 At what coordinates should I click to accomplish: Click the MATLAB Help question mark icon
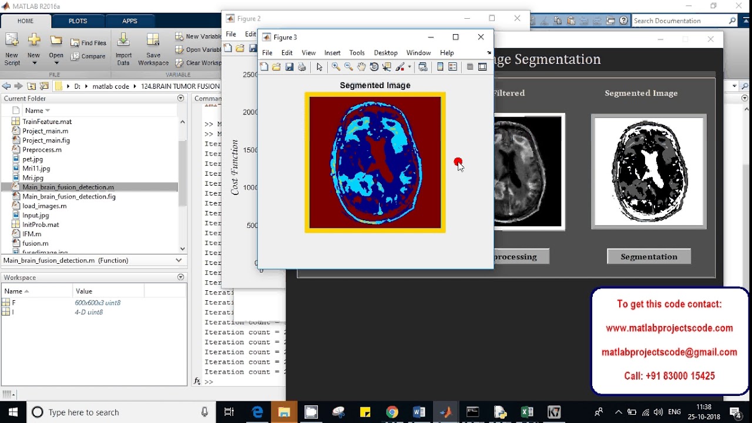click(623, 21)
